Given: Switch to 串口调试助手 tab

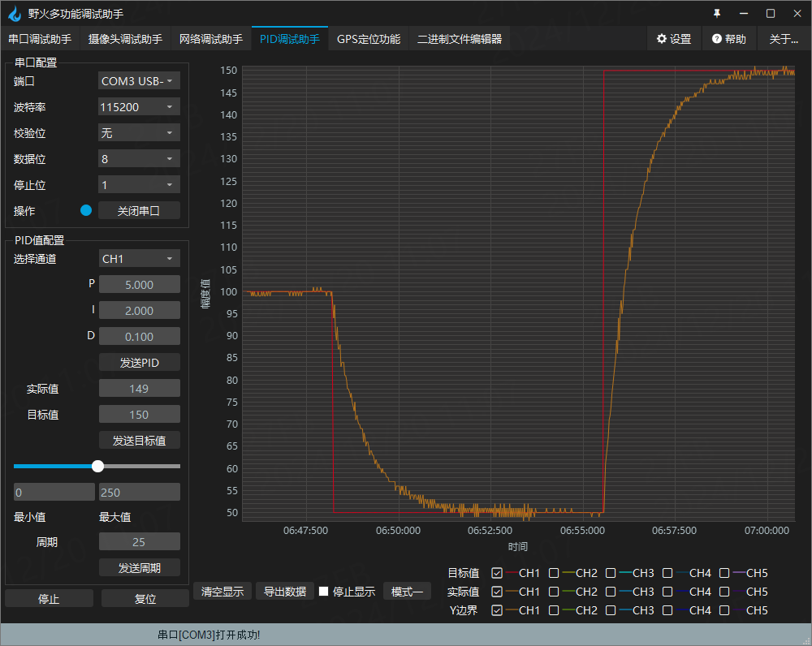Looking at the screenshot, I should coord(40,39).
